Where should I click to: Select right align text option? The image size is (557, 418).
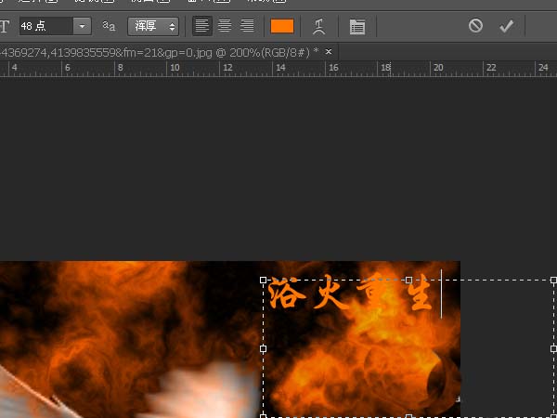point(247,26)
